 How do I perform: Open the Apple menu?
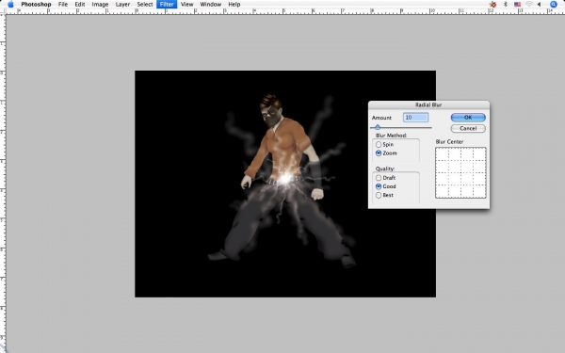[10, 5]
